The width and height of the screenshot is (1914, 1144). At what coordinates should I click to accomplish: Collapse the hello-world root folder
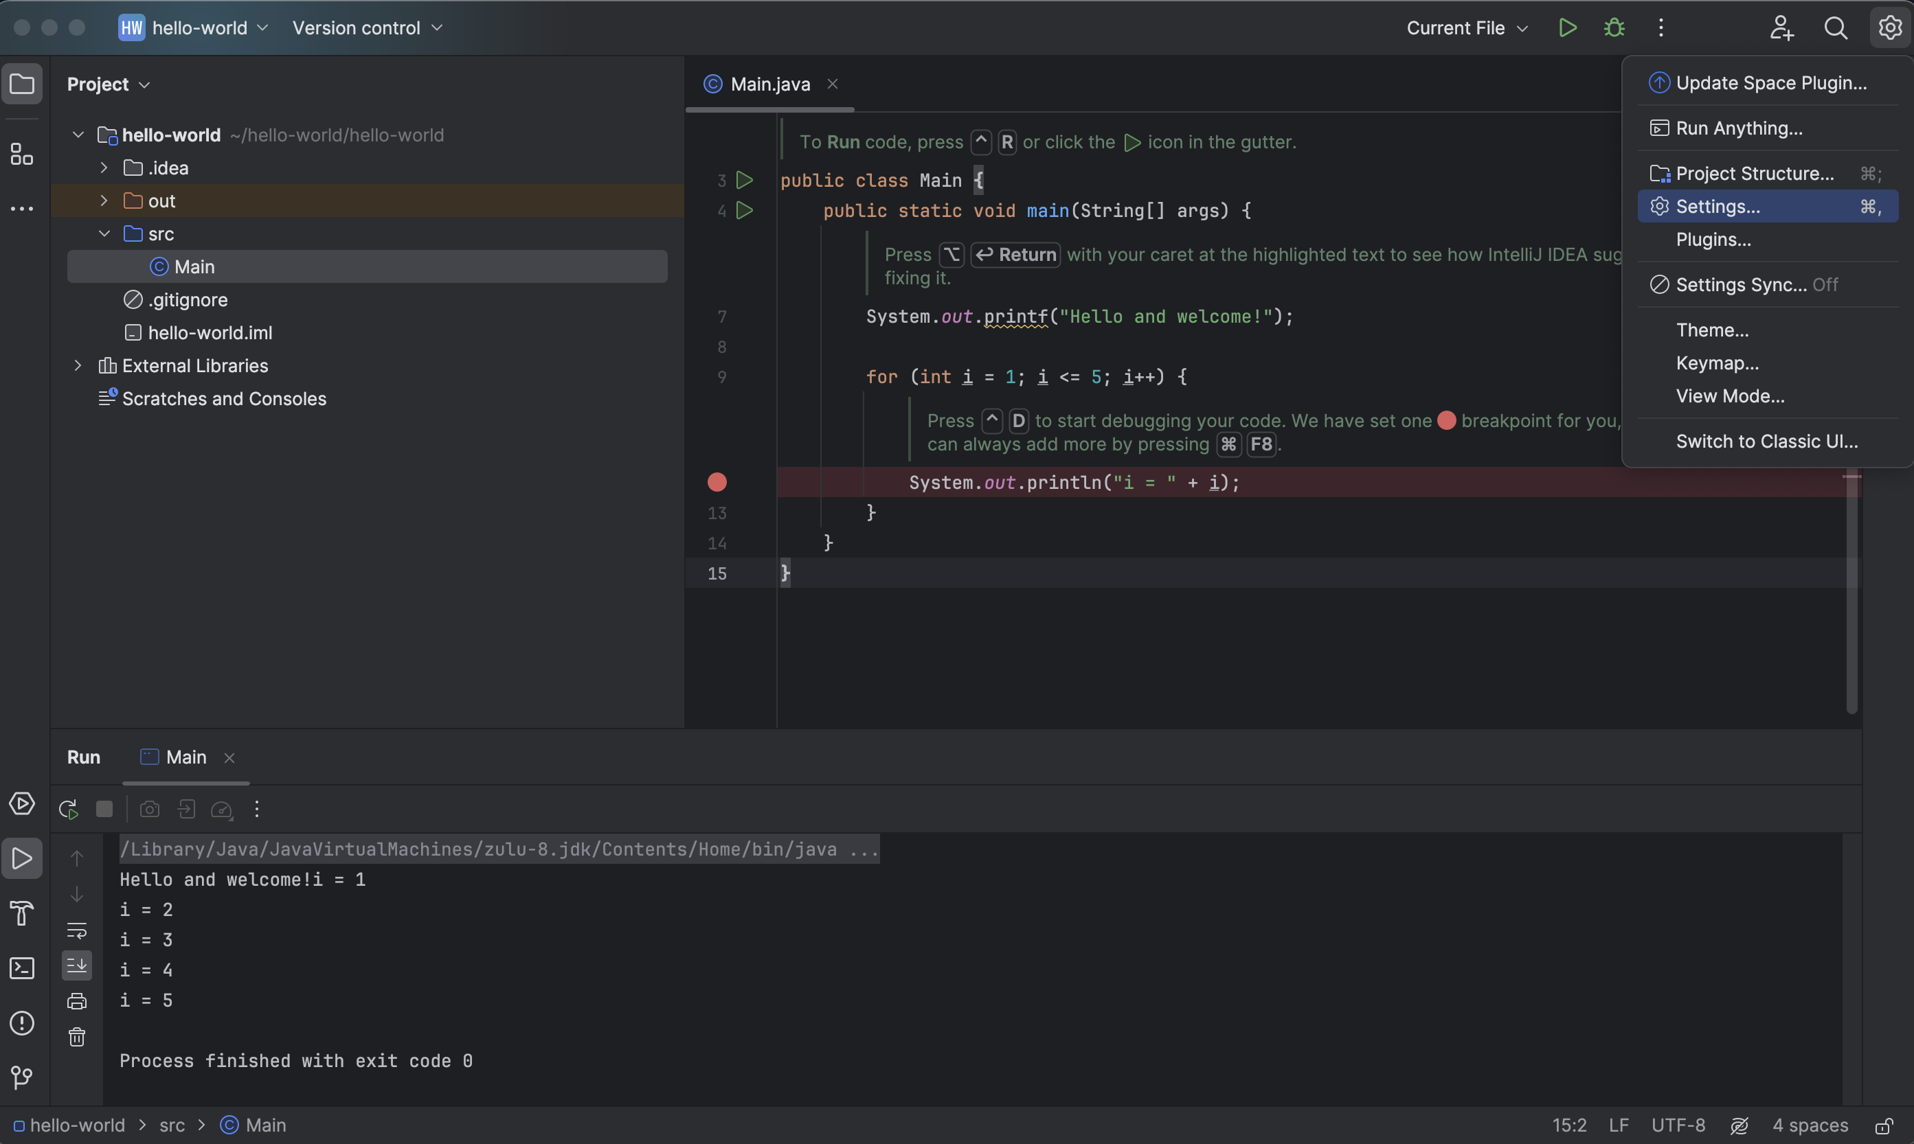click(78, 135)
